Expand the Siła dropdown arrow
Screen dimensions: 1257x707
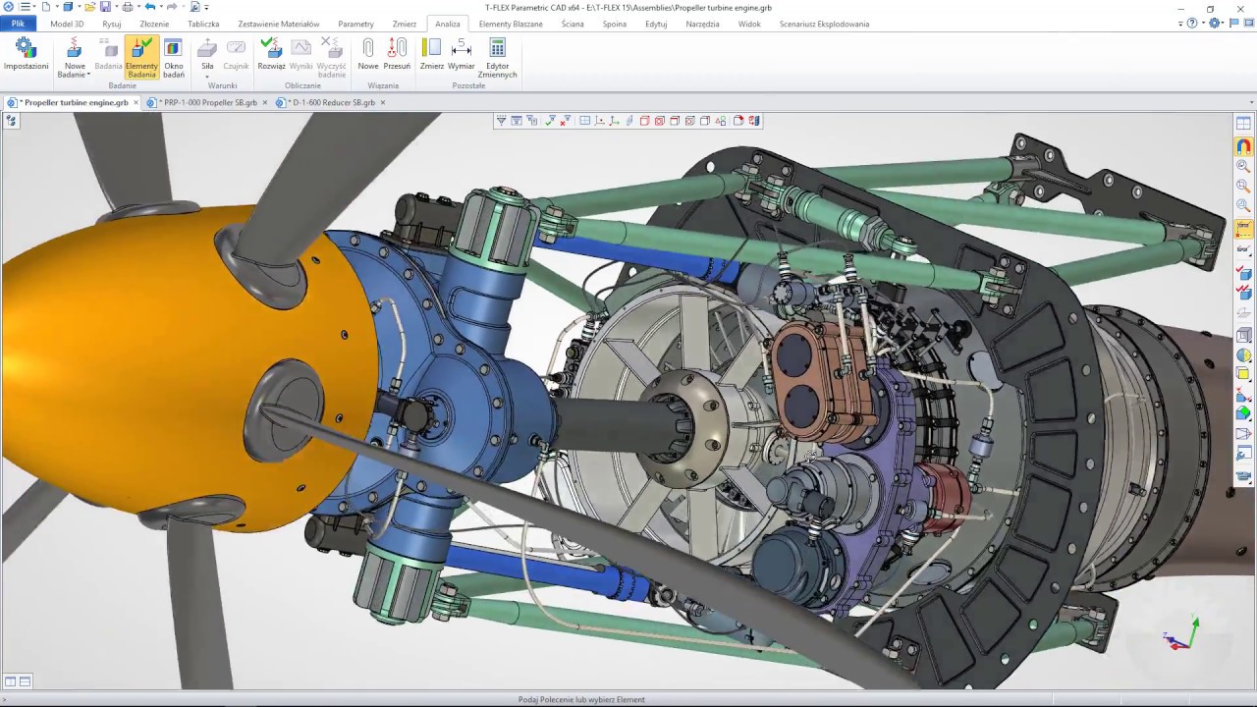207,76
